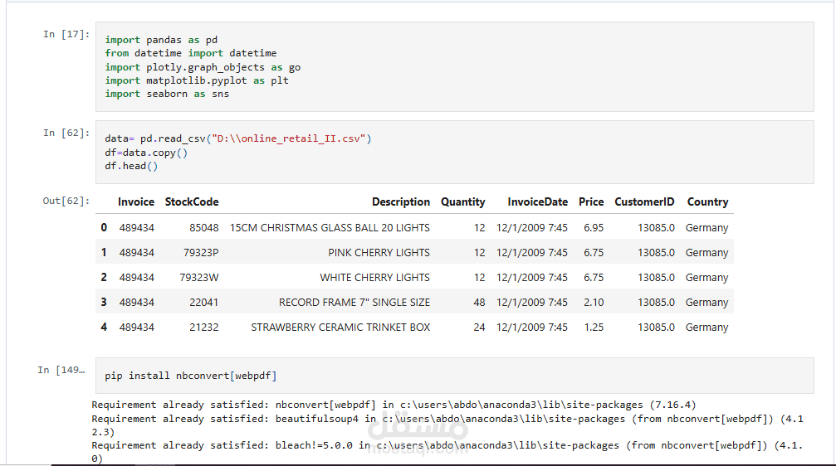This screenshot has width=836, height=466.
Task: Click the StockCode column header
Action: pyautogui.click(x=192, y=201)
